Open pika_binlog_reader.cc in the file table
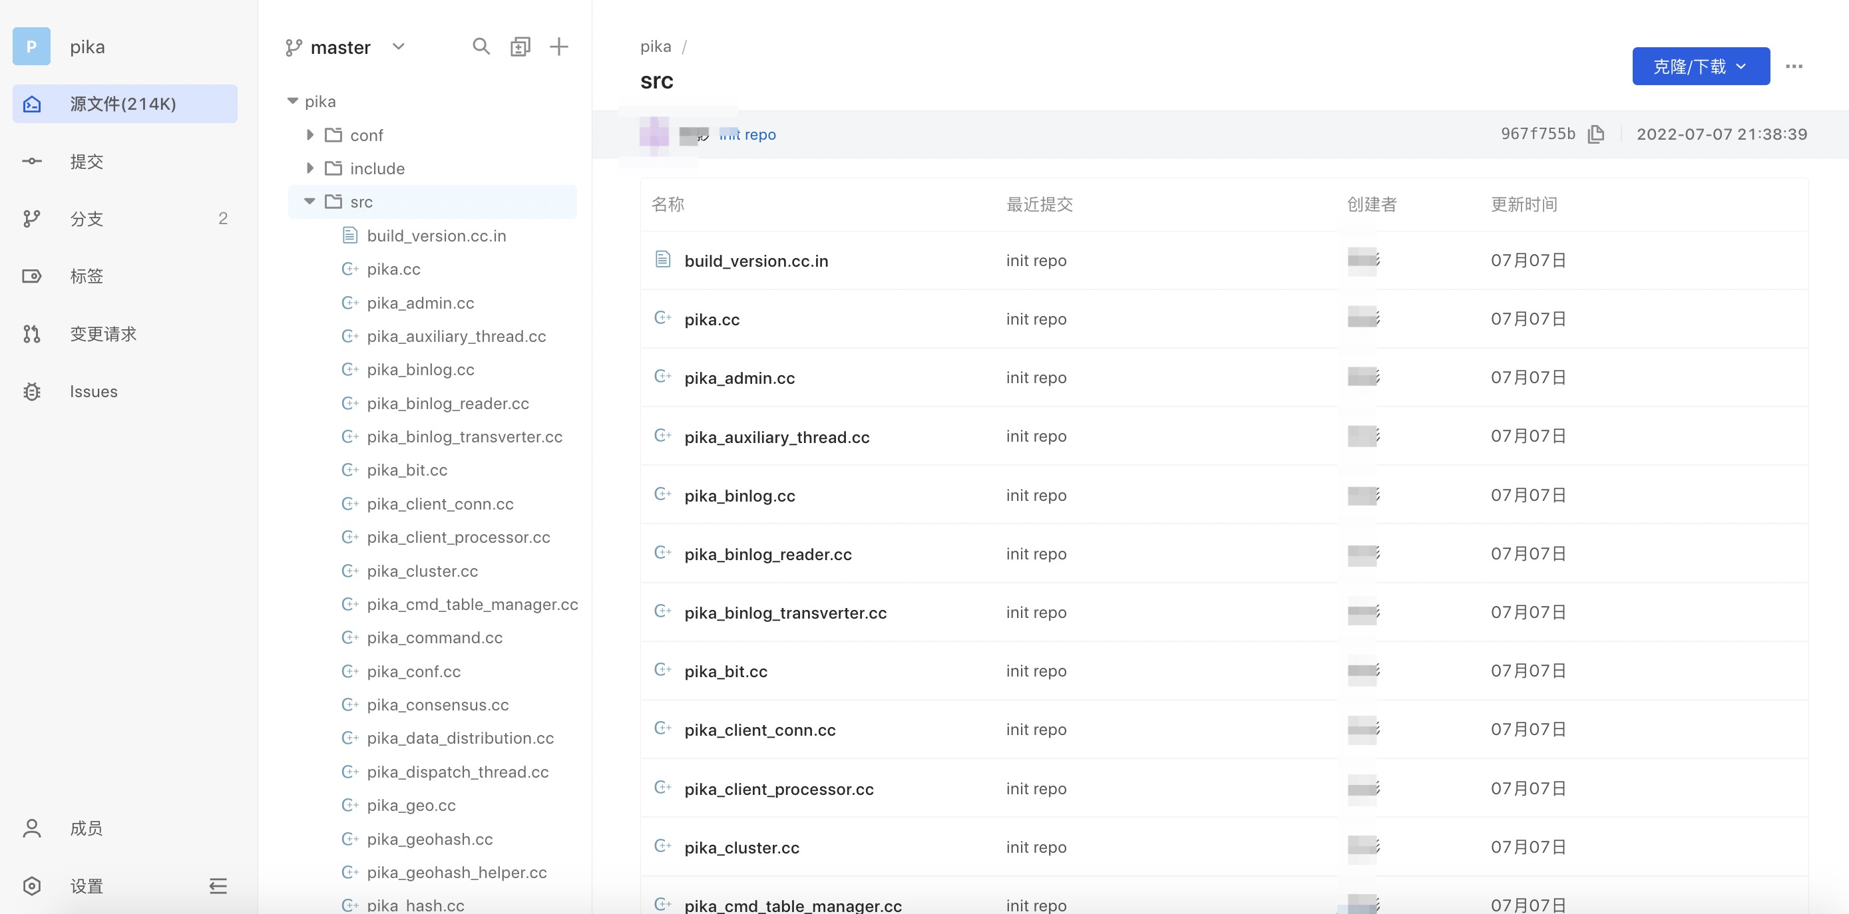 click(768, 555)
